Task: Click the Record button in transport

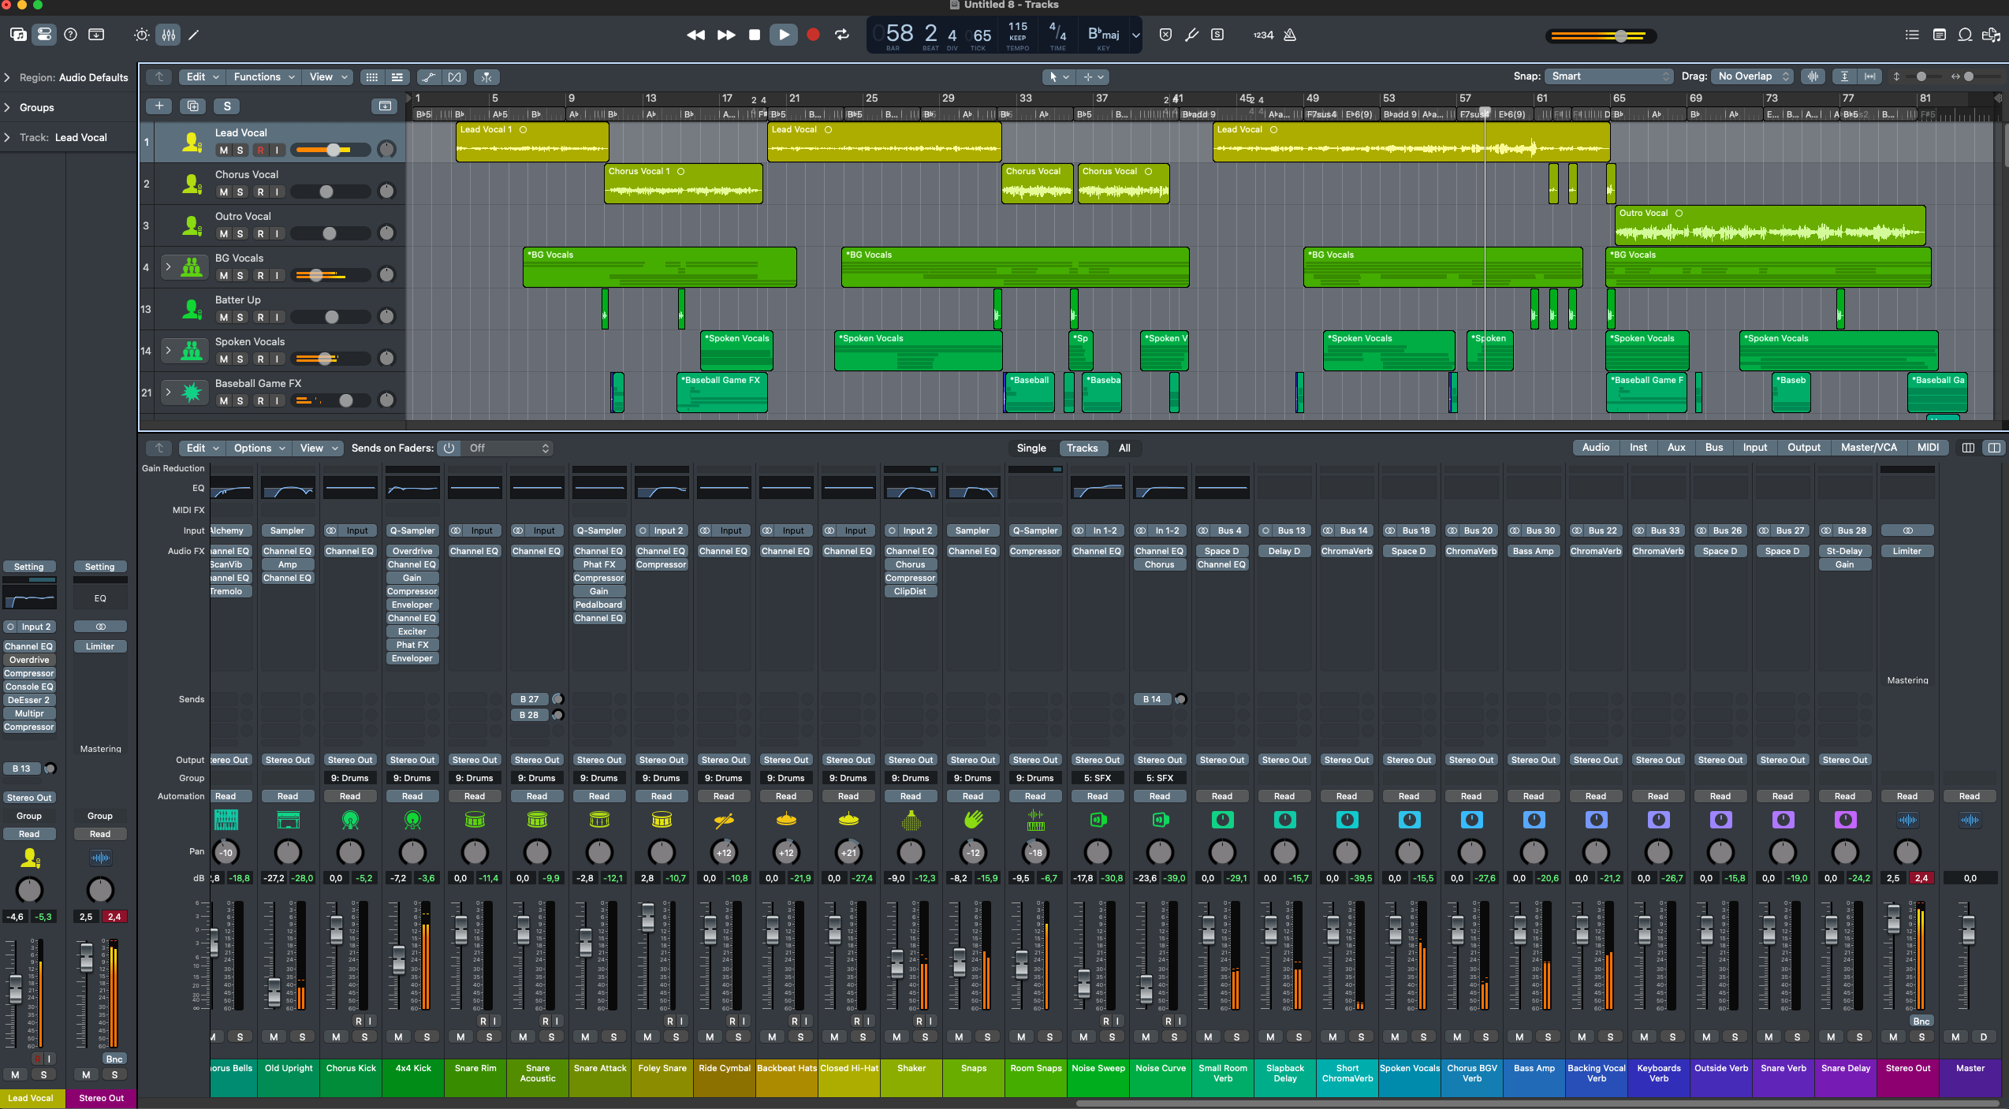Action: tap(813, 35)
